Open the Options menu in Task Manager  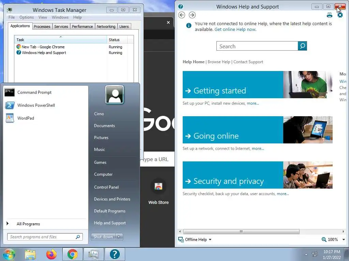(27, 17)
